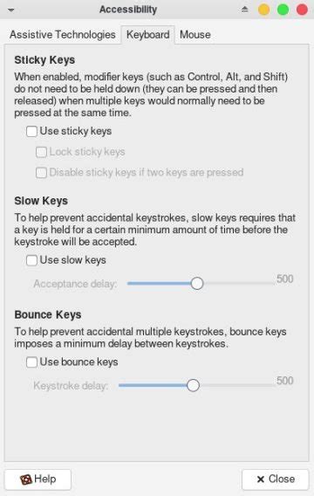Screen dimensions: 314x496
Task: Enable the Use slow keys checkbox
Action: 31,260
